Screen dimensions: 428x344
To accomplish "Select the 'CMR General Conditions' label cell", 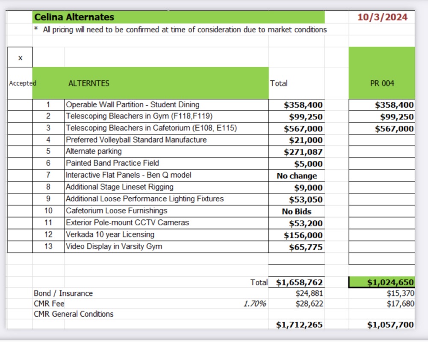I will click(x=74, y=314).
